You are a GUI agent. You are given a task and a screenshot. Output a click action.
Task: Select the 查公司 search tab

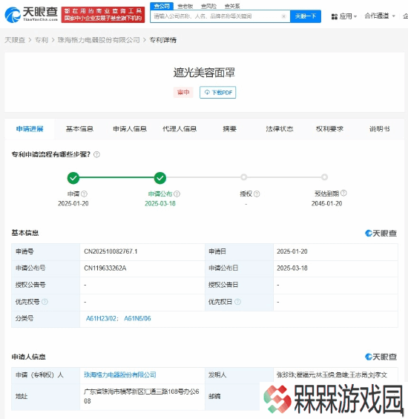pyautogui.click(x=162, y=6)
